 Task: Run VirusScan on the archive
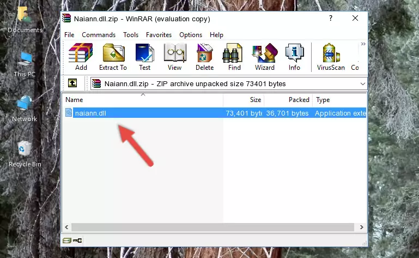[x=331, y=57]
